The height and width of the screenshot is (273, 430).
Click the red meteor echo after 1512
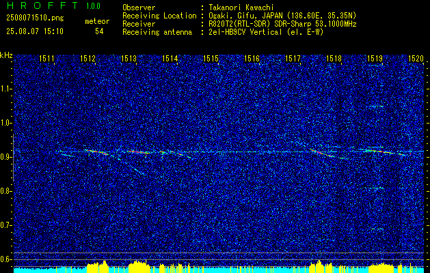coord(96,152)
